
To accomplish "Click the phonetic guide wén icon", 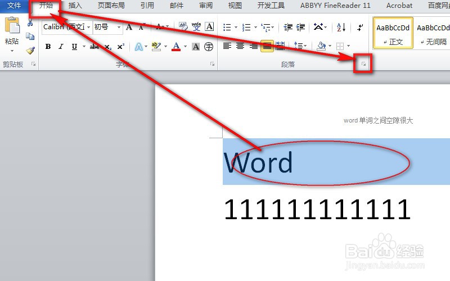I will pos(196,26).
